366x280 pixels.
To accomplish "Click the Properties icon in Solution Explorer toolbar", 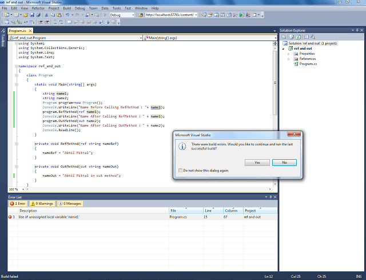I will point(284,36).
